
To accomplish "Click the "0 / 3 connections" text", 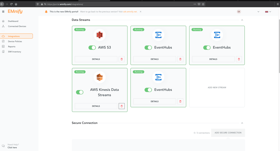I will pos(202,133).
